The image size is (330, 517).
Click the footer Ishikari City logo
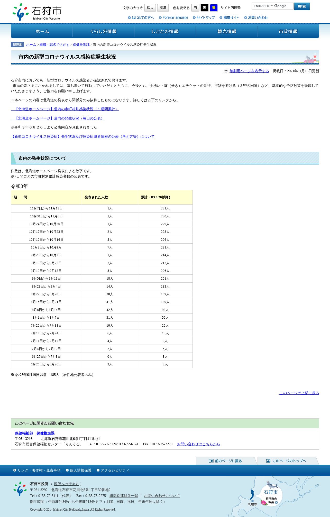tap(20, 488)
